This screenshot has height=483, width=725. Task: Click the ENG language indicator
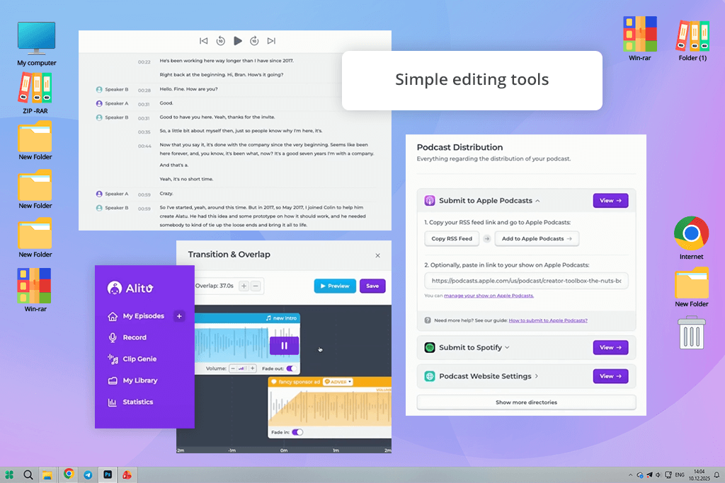pyautogui.click(x=680, y=475)
